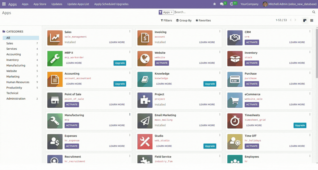Open the conversations chat icon
Image resolution: width=318 pixels, height=170 pixels.
(x=222, y=4)
